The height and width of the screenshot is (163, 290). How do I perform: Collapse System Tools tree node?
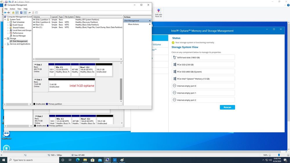5,19
